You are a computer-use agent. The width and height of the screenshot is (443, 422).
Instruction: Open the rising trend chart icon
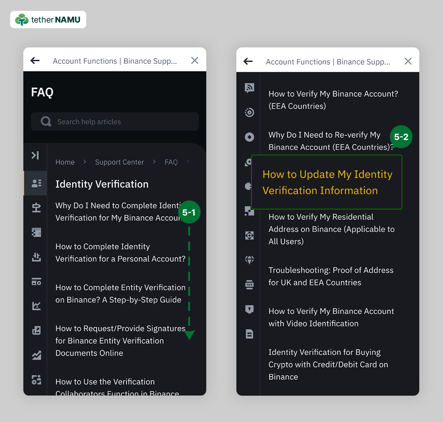tap(36, 355)
